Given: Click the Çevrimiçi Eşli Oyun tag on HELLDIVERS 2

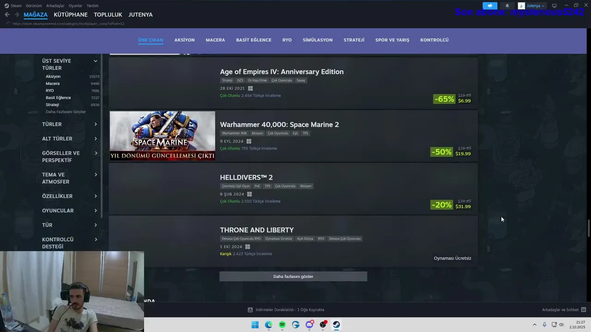Looking at the screenshot, I should pyautogui.click(x=236, y=186).
